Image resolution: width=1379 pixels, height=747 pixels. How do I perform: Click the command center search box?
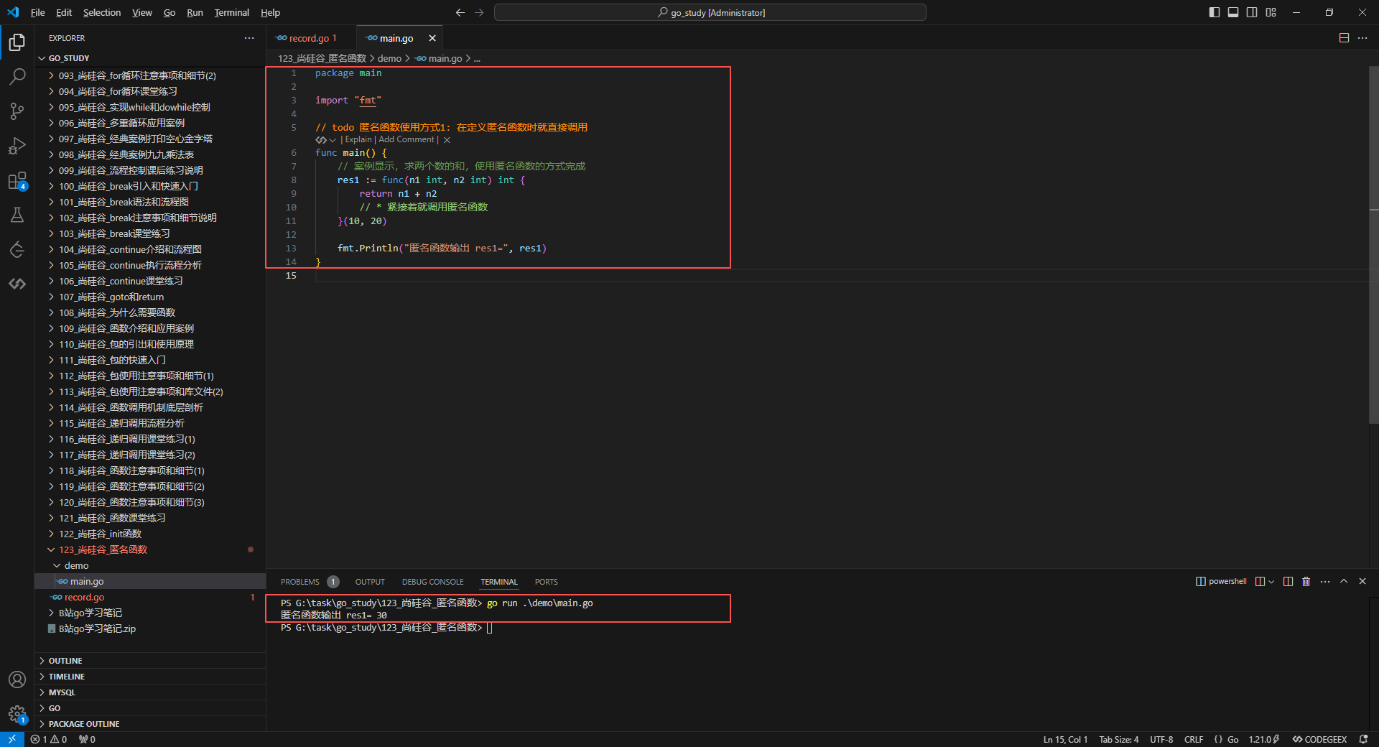click(710, 12)
